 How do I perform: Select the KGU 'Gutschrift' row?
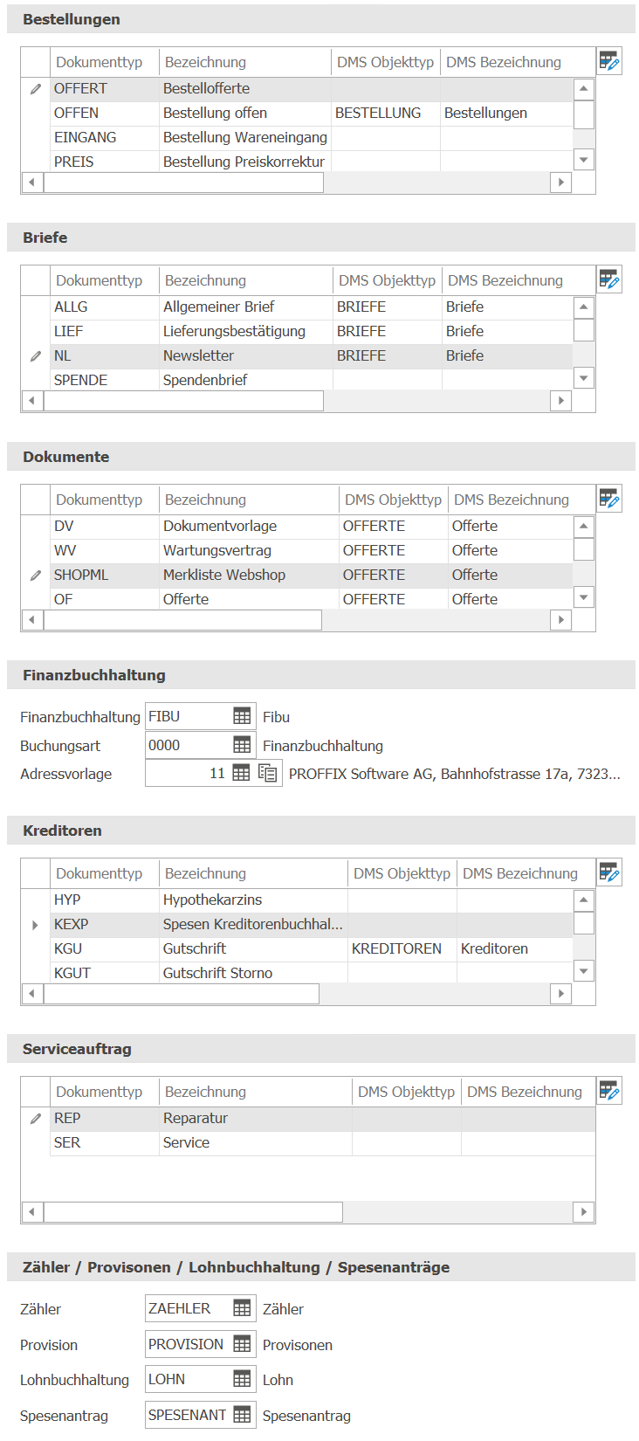(312, 948)
